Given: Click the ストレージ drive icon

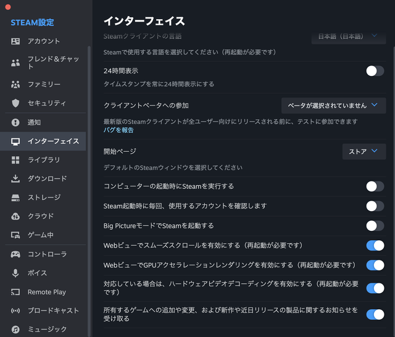Looking at the screenshot, I should 15,198.
